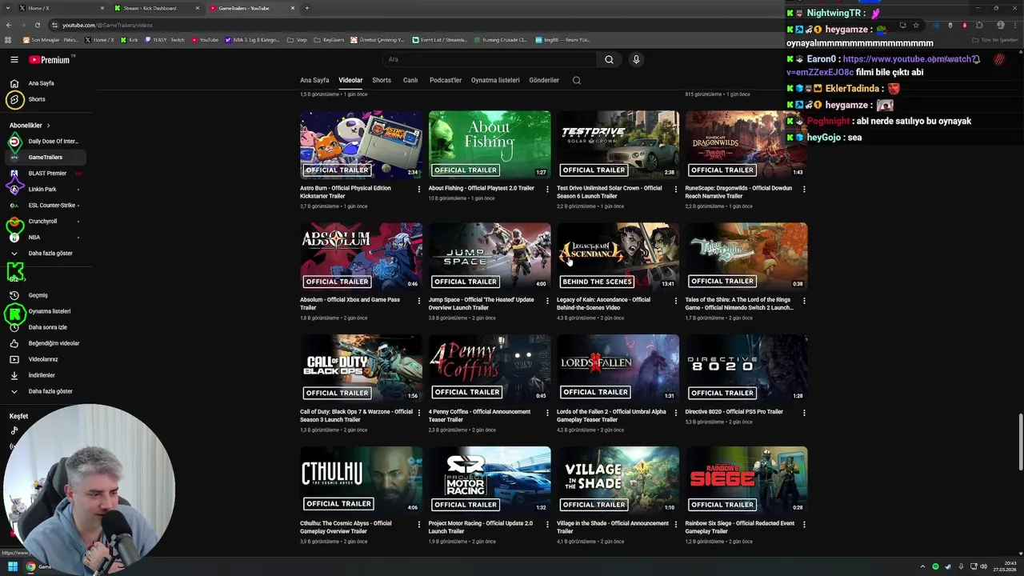1024x576 pixels.
Task: Click the magnifier search button
Action: click(x=609, y=59)
